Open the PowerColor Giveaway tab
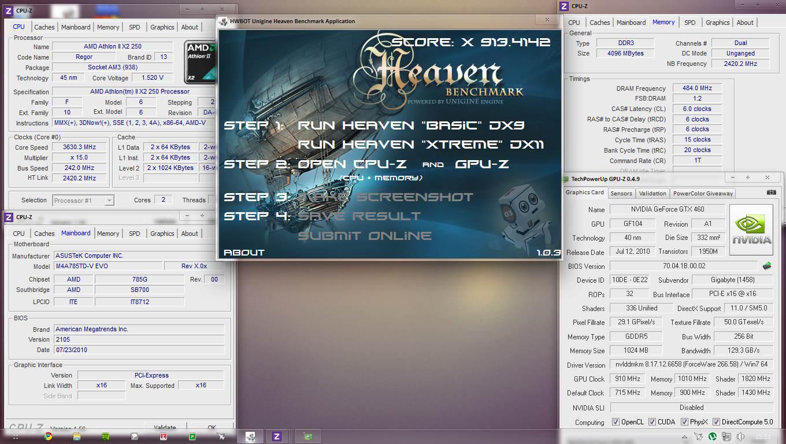Image resolution: width=786 pixels, height=444 pixels. [702, 193]
